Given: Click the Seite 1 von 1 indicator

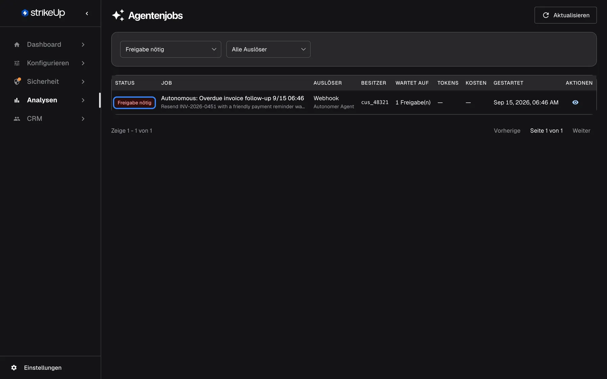Looking at the screenshot, I should [x=546, y=131].
